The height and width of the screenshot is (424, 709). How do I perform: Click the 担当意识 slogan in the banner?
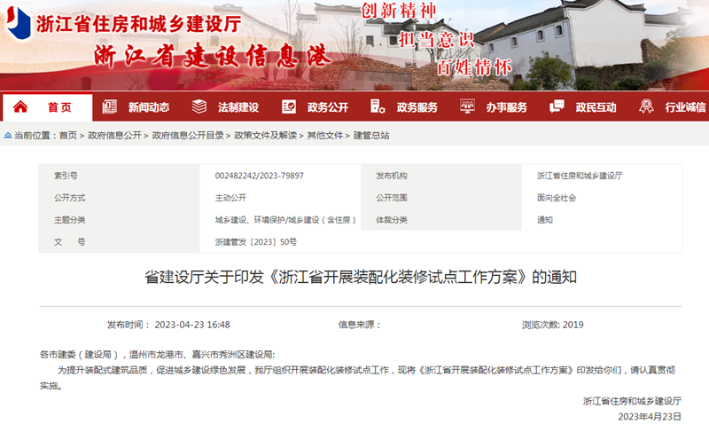pyautogui.click(x=436, y=40)
